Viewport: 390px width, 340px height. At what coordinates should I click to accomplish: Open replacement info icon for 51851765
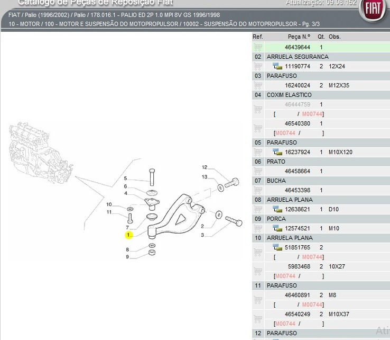tap(277, 247)
